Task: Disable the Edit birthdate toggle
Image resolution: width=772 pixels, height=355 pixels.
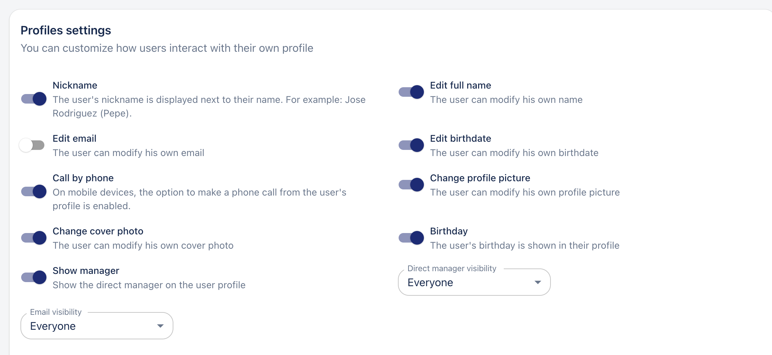Action: coord(411,145)
